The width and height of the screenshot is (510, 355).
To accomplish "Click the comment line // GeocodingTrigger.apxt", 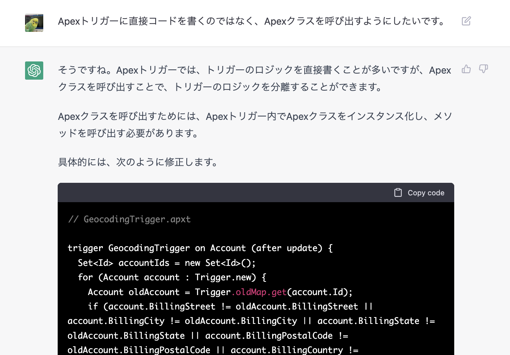I will point(129,219).
